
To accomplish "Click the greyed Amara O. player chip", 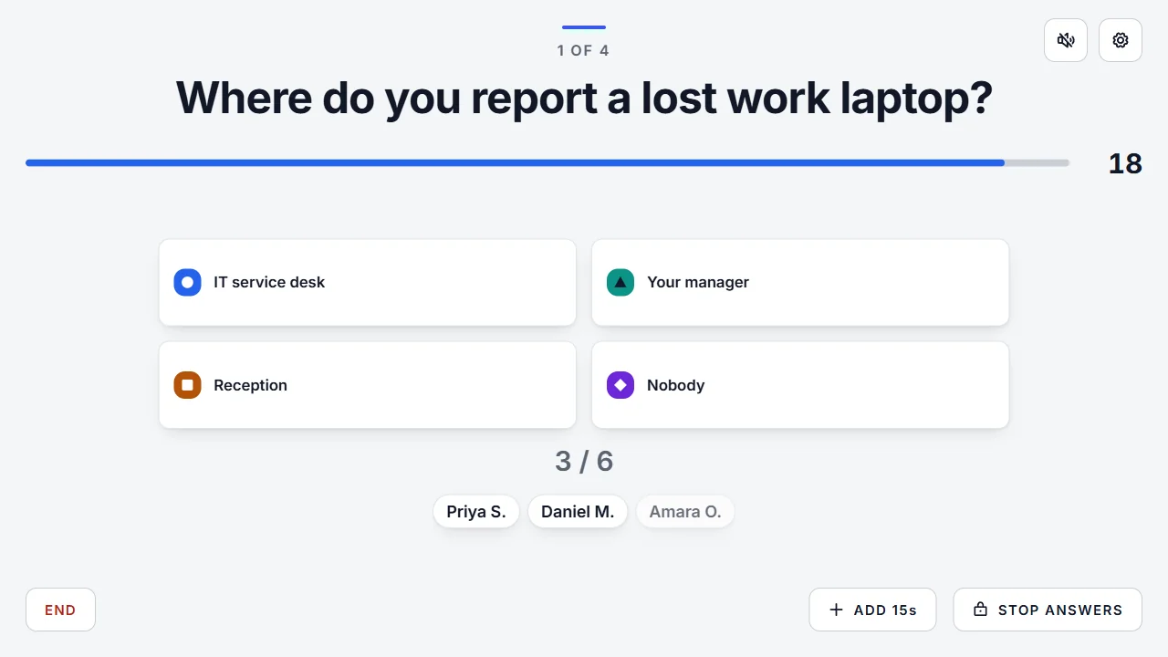I will click(x=685, y=512).
